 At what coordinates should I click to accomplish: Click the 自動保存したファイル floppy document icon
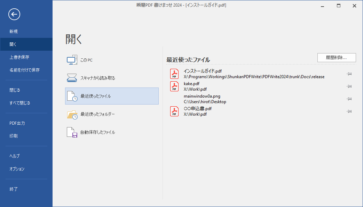point(72,132)
